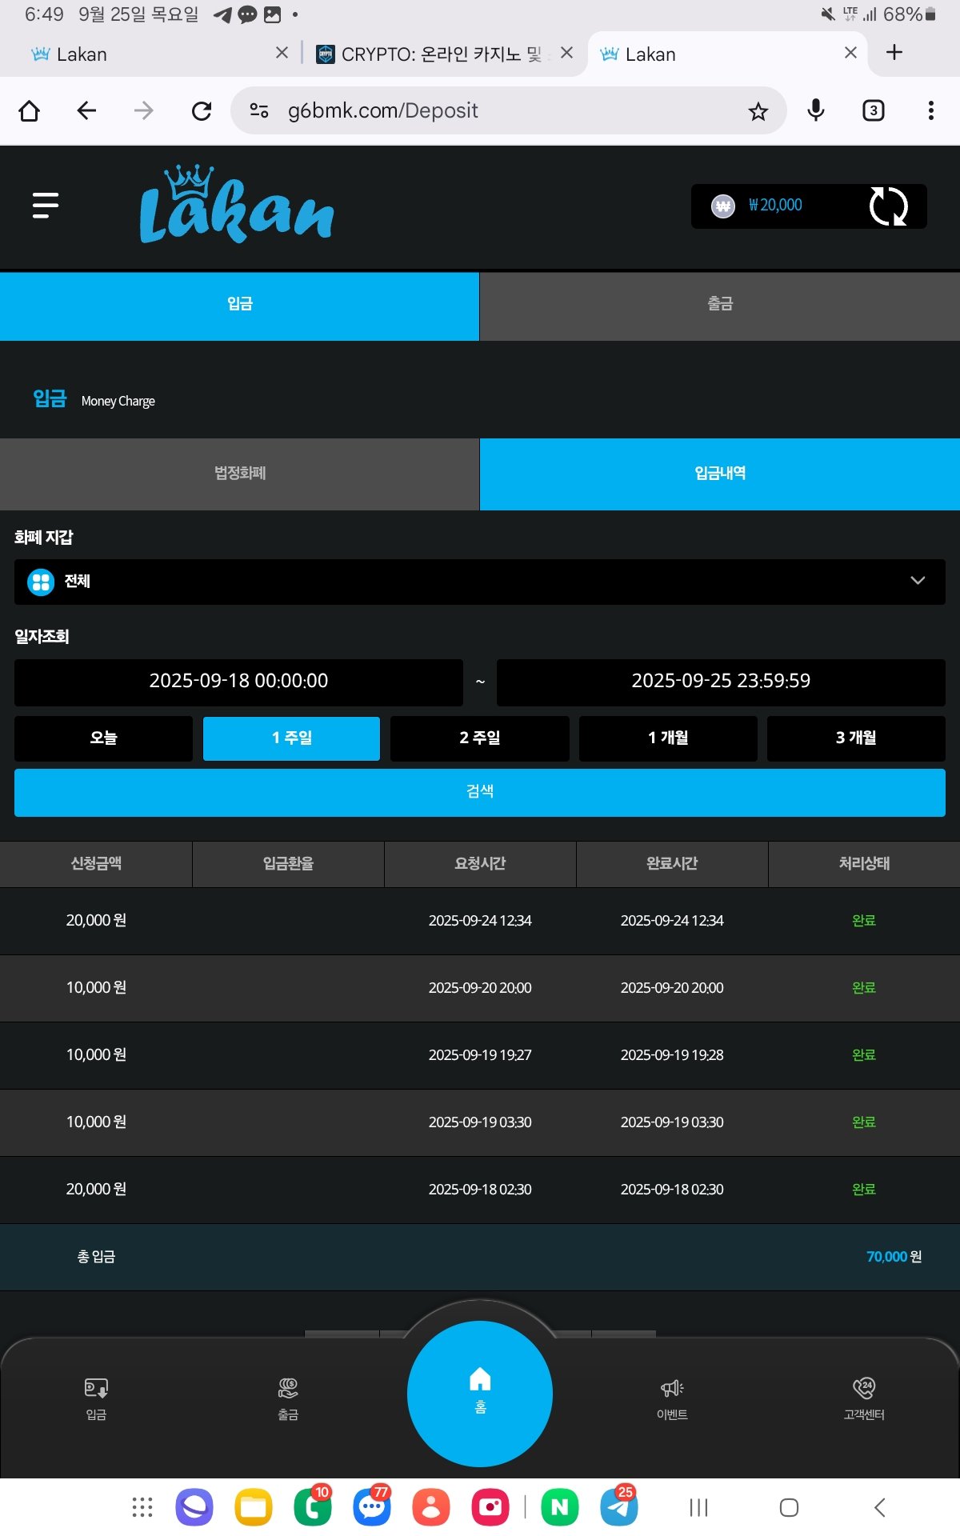
Task: Select the 3 개월 date range
Action: (856, 738)
